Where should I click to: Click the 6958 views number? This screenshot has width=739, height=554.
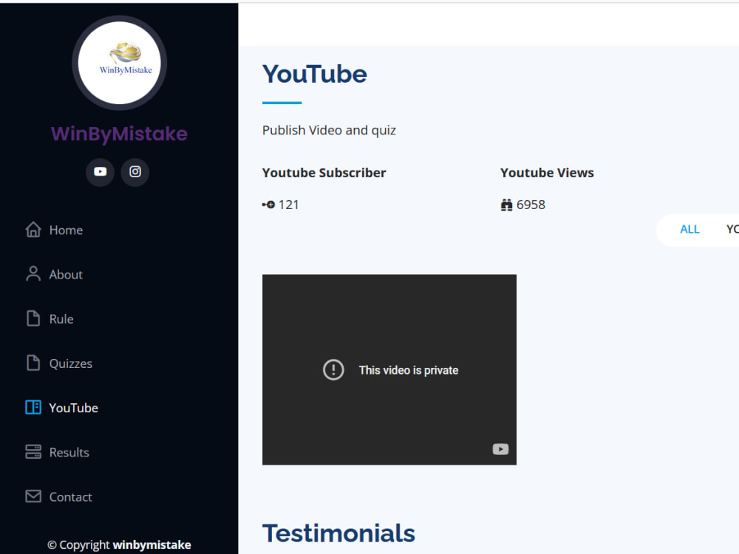[531, 205]
